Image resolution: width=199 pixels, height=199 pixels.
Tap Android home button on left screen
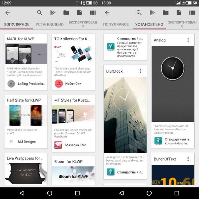click(x=50, y=193)
